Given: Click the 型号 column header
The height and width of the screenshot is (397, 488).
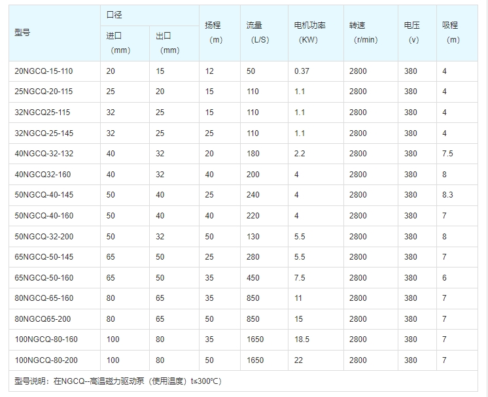Looking at the screenshot, I should [x=54, y=33].
